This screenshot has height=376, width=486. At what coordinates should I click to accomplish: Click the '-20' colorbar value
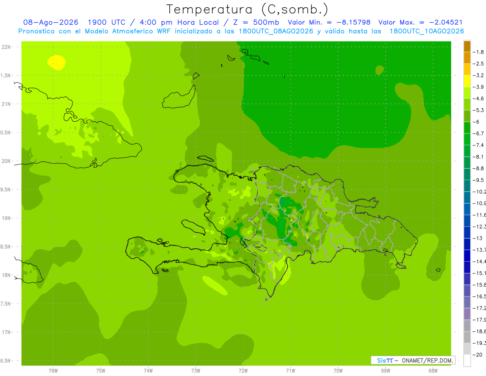point(478,355)
